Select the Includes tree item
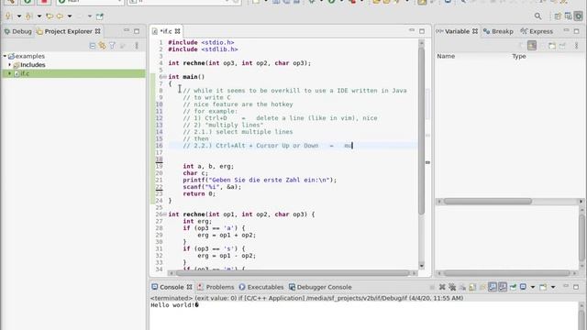 [x=29, y=65]
